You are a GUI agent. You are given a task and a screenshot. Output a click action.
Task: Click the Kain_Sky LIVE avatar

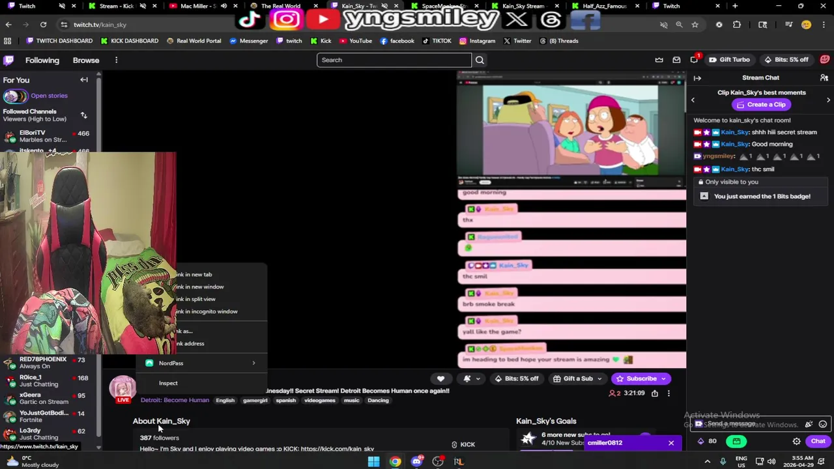122,389
